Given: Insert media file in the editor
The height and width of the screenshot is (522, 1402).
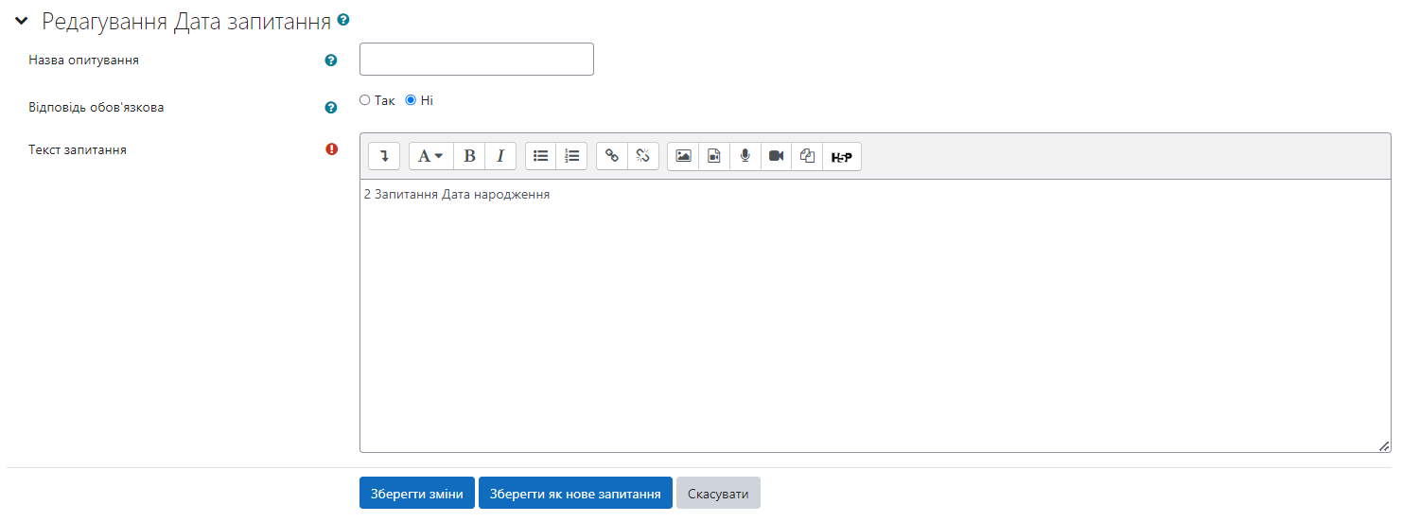Looking at the screenshot, I should [714, 156].
